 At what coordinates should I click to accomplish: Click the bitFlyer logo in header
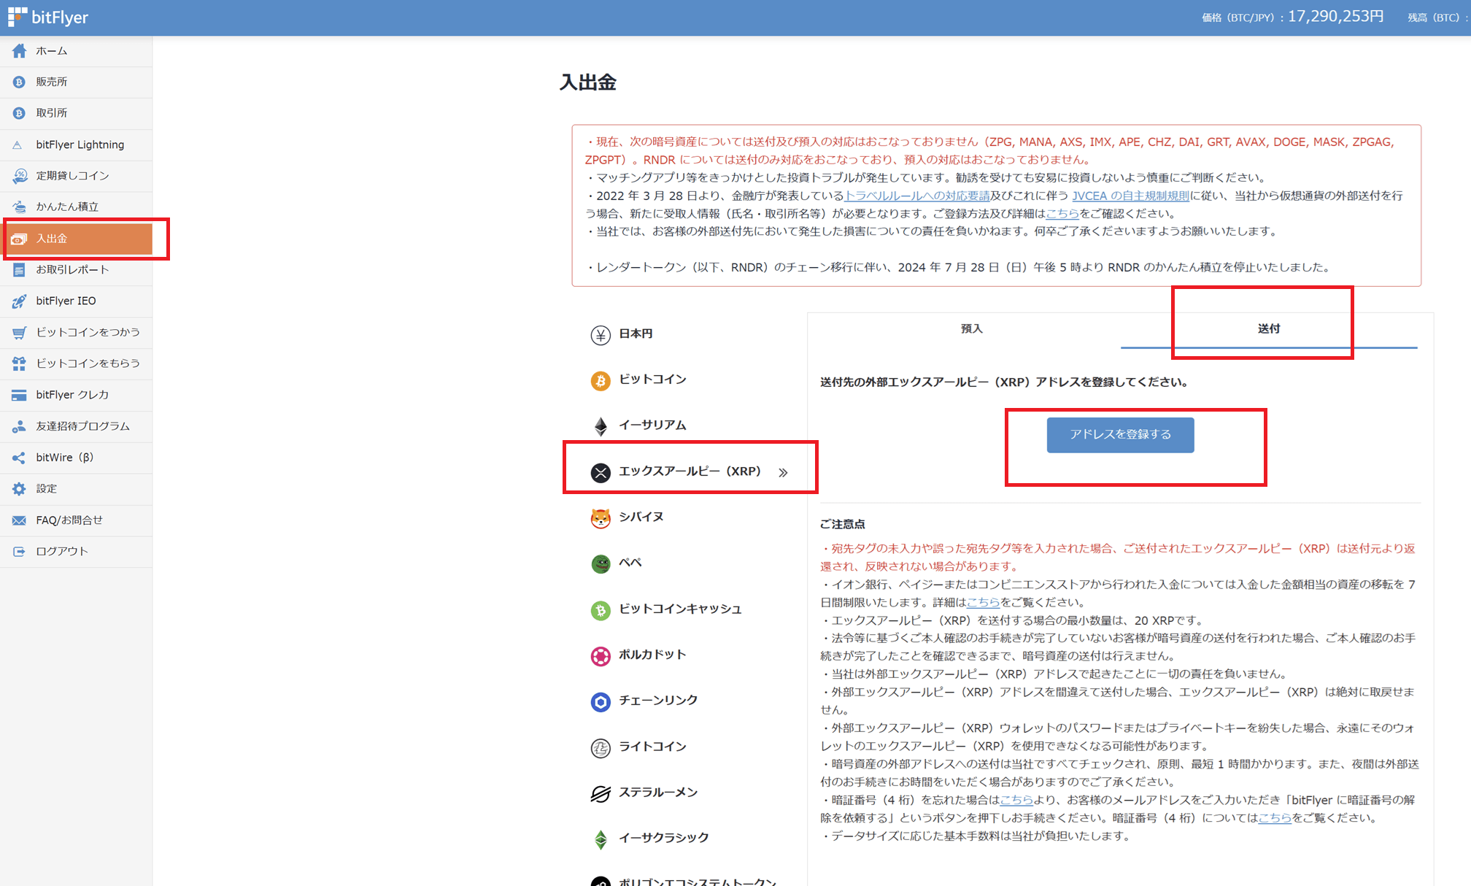click(48, 17)
